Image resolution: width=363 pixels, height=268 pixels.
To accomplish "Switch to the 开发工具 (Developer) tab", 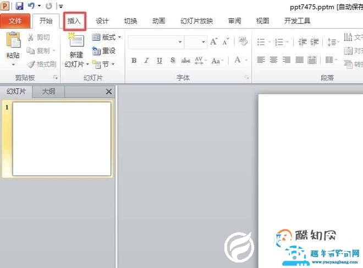I will coord(297,21).
